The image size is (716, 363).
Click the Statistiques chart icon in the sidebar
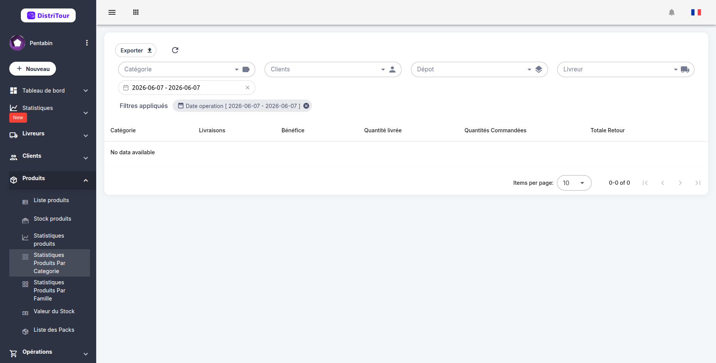coord(14,108)
